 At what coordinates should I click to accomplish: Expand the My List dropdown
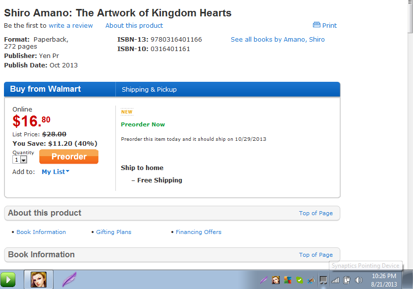click(x=55, y=172)
